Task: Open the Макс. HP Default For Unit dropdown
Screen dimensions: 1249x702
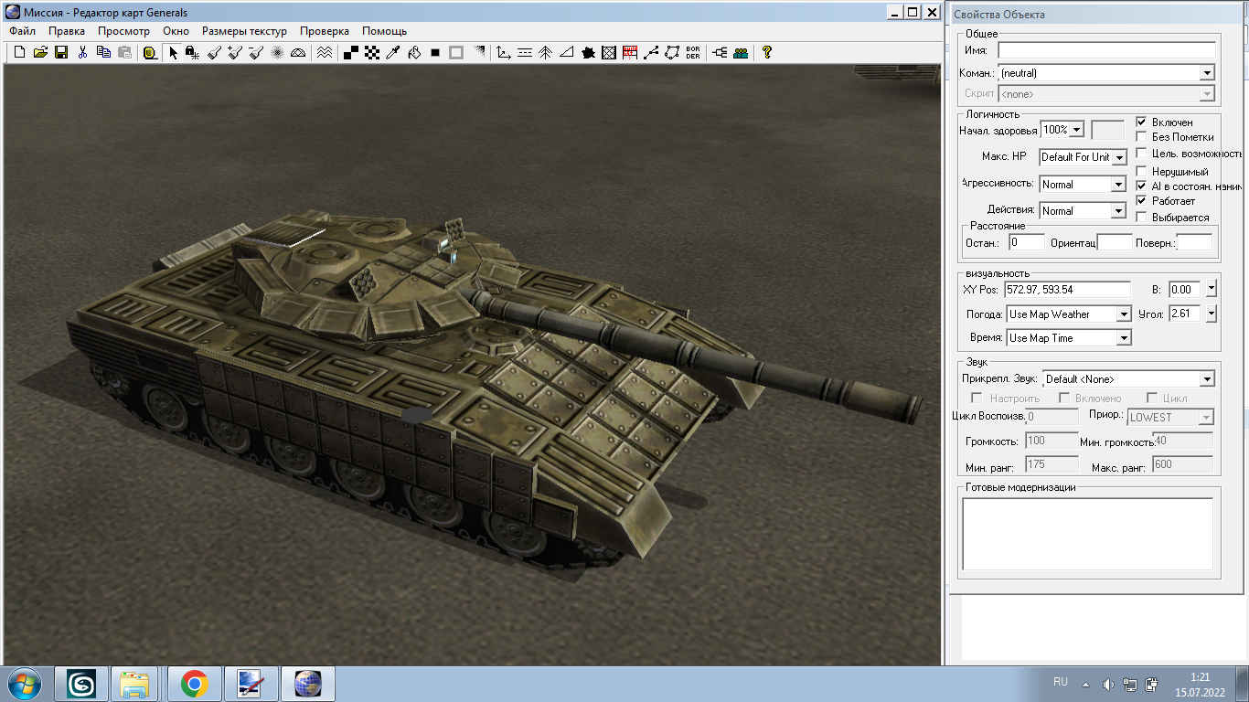Action: point(1119,157)
